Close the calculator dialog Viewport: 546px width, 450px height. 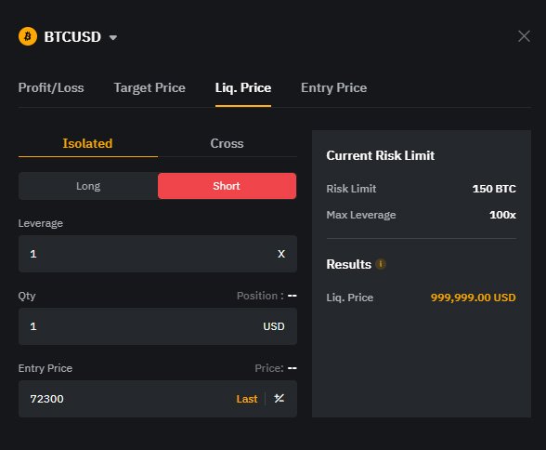click(524, 36)
